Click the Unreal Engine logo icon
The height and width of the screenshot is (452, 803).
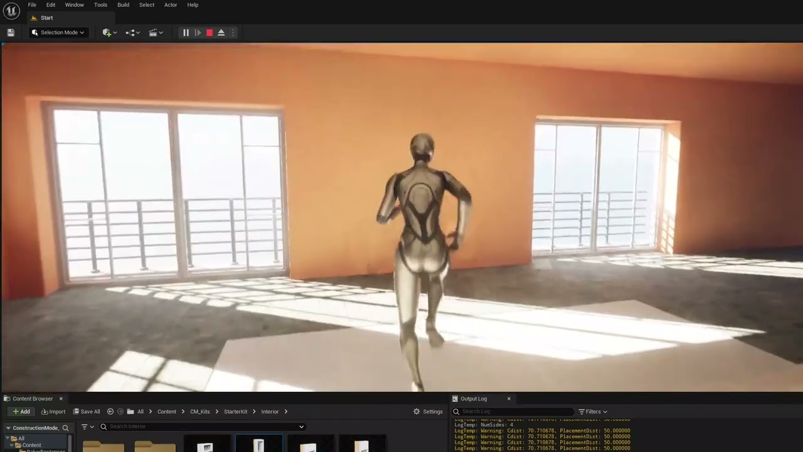pyautogui.click(x=11, y=11)
